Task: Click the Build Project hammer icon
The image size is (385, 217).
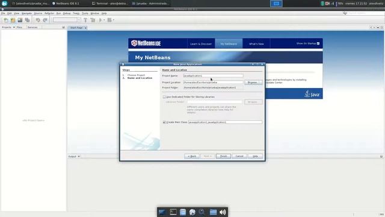Action: click(85, 20)
